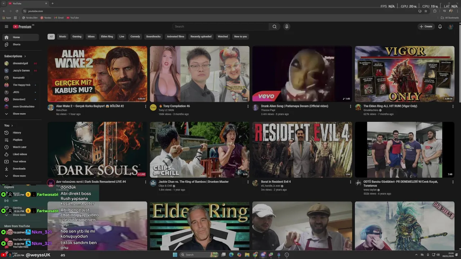Expand Show more under the You section
The height and width of the screenshot is (259, 461).
click(21, 176)
